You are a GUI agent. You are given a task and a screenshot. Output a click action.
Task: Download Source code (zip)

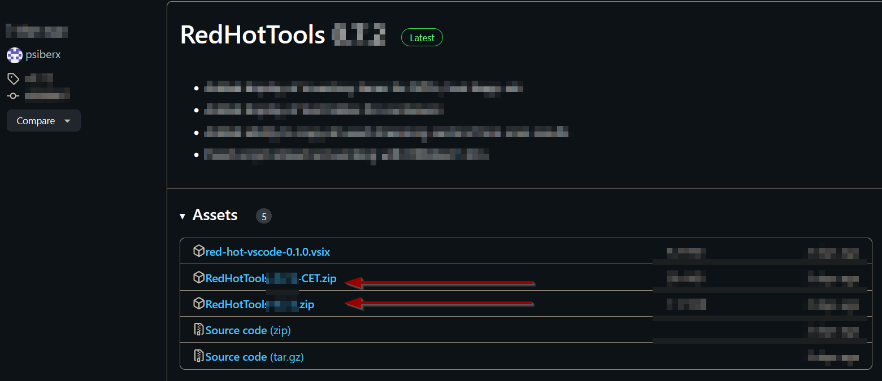(x=247, y=330)
